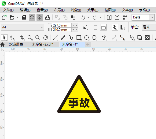Decrease page height with down stepper
This screenshot has height=139, width=156.
(x=73, y=29)
